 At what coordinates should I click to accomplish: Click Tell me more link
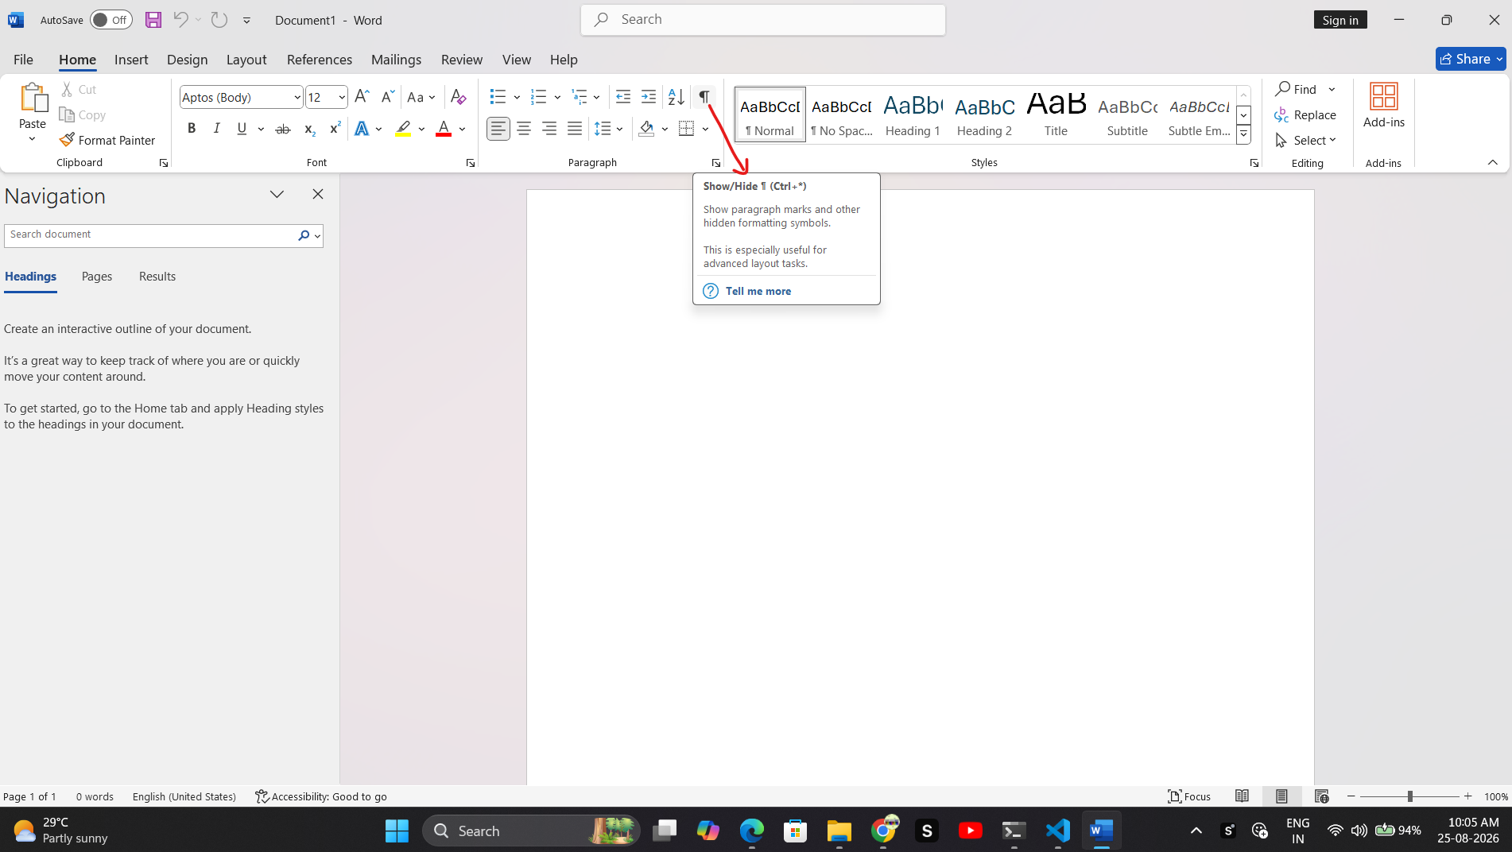click(758, 291)
